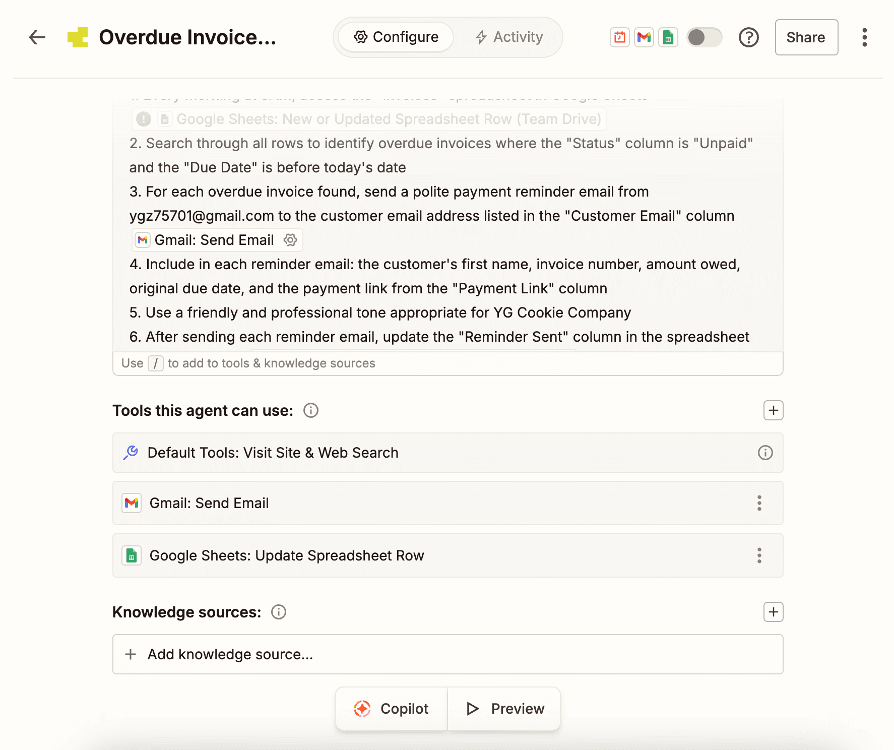The width and height of the screenshot is (894, 750).
Task: Click the gear on Gmail: Send Email chip
Action: tap(290, 240)
